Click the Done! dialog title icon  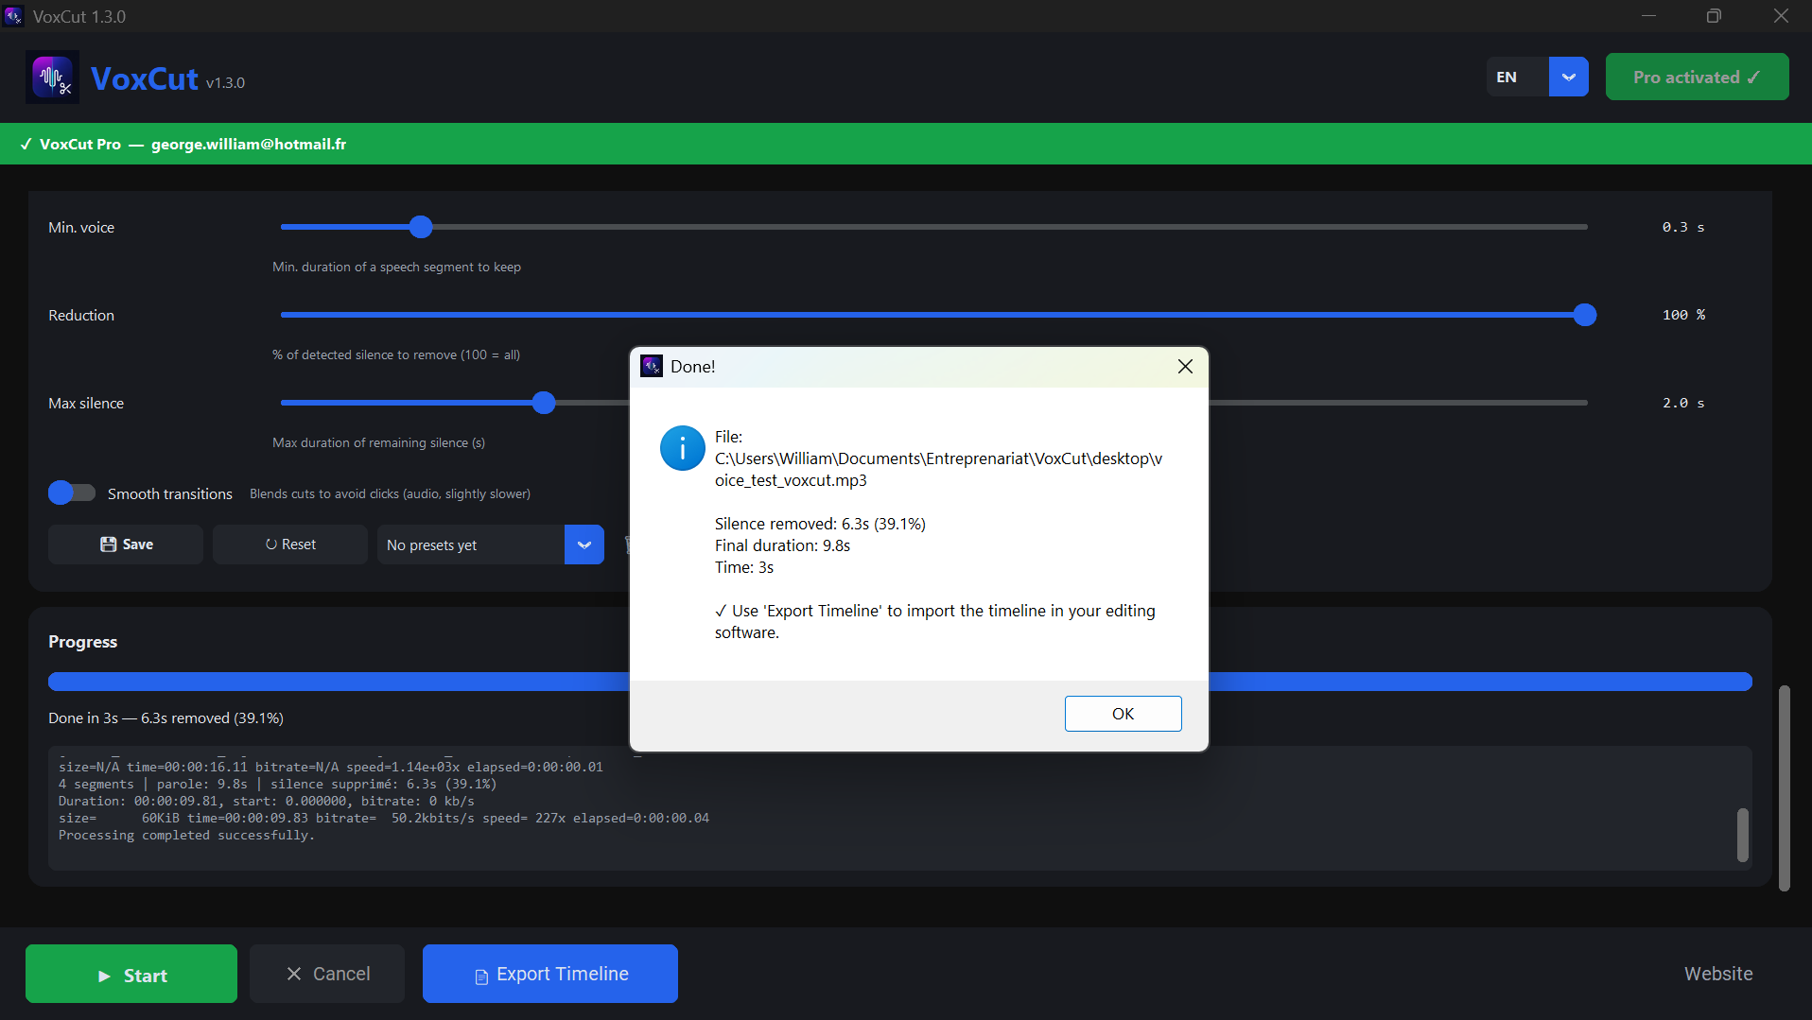(x=652, y=367)
